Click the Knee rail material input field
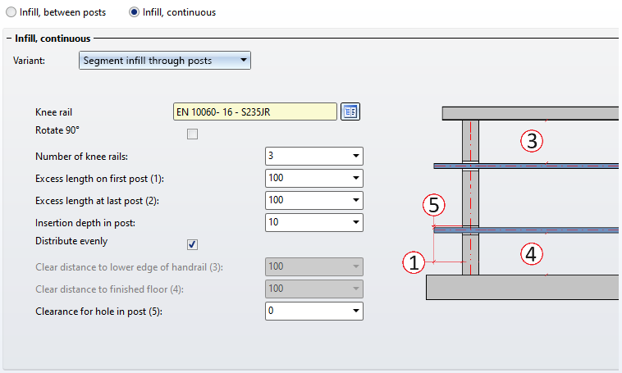Screen dimensions: 622x373 (255, 111)
